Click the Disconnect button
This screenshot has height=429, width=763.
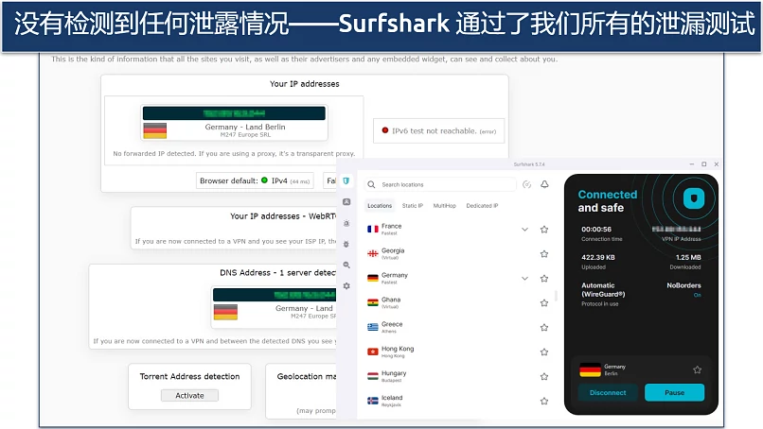(x=608, y=392)
